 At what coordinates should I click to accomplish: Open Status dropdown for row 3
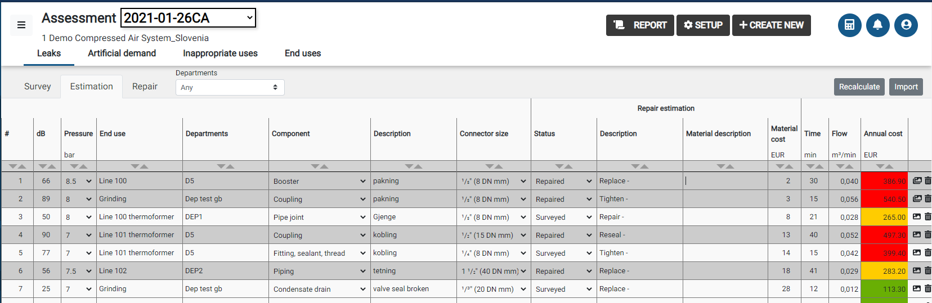pos(563,217)
